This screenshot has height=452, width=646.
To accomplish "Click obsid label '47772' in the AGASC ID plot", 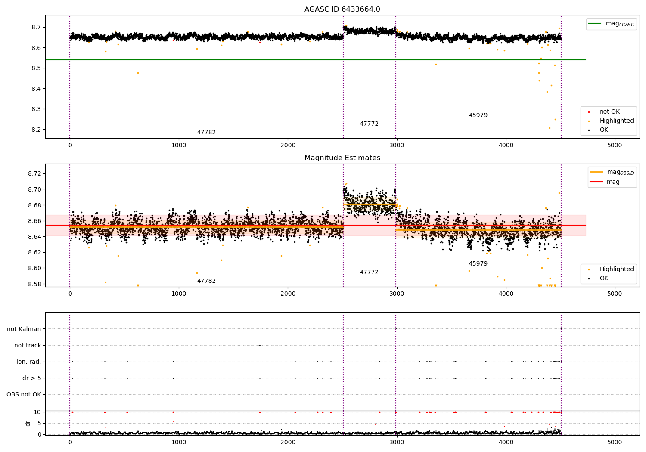I will [x=369, y=124].
